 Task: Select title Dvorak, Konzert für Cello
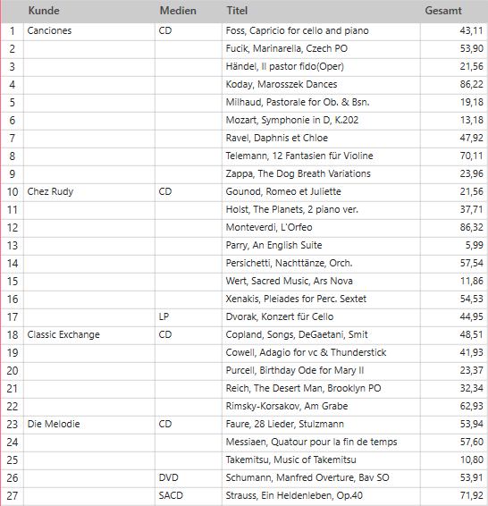(x=321, y=317)
